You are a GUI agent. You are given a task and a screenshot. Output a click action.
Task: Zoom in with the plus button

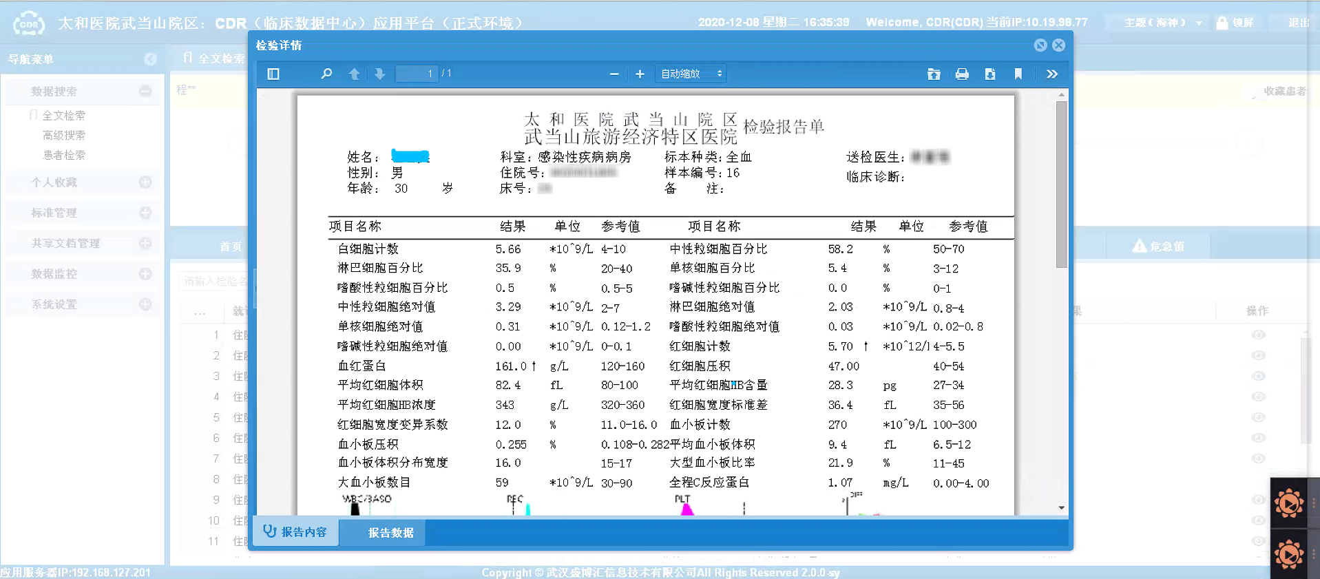point(640,74)
